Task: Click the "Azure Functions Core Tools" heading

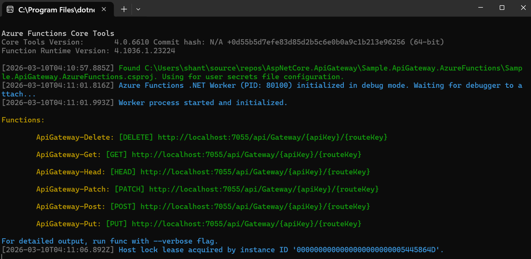Action: (x=58, y=34)
